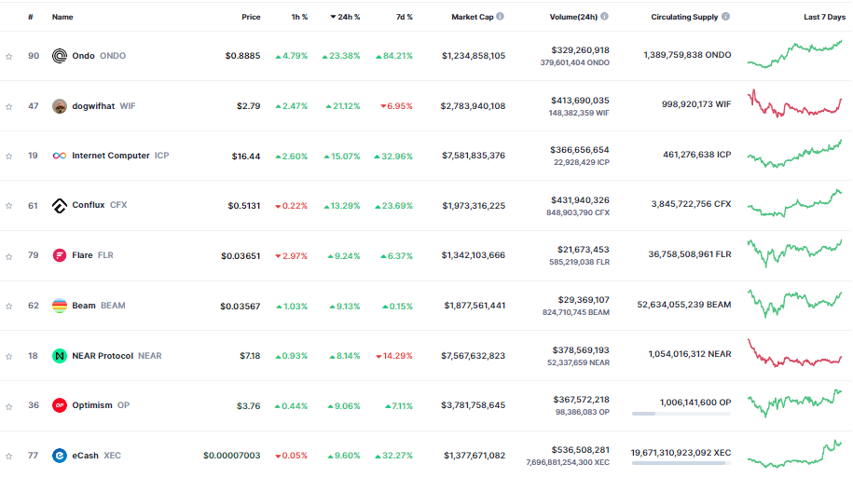
Task: Click the NEAR Protocol green logo
Action: (x=60, y=356)
